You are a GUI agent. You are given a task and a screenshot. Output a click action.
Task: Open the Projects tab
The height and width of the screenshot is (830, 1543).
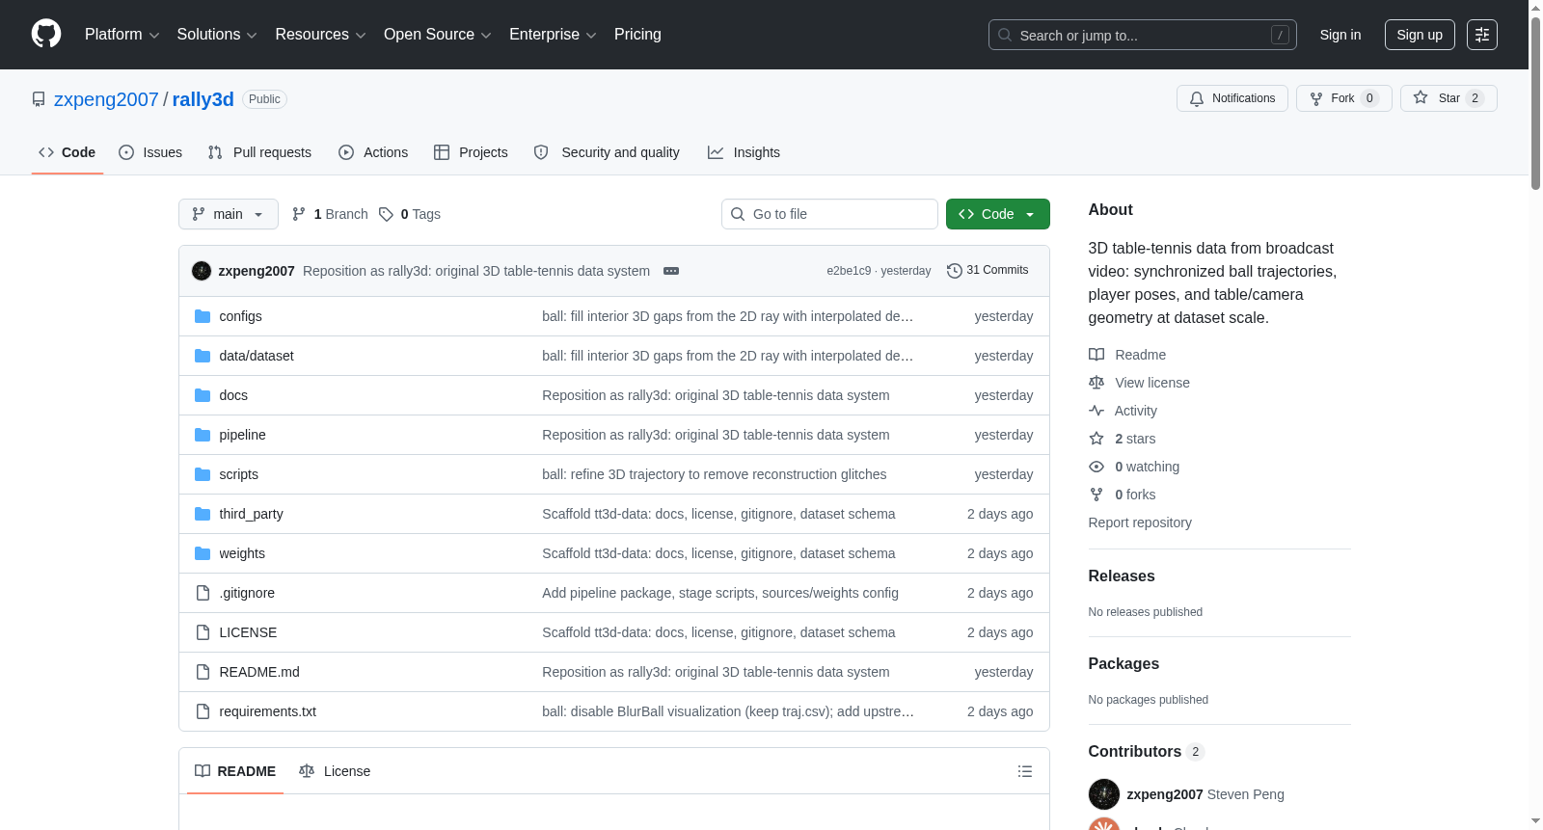click(471, 152)
